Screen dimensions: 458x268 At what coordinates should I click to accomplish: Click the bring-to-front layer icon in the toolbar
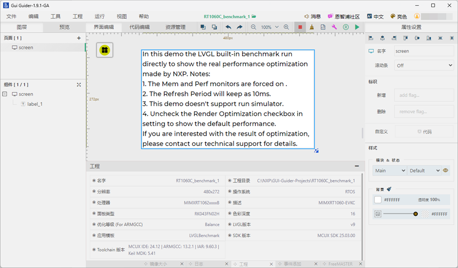pos(203,27)
